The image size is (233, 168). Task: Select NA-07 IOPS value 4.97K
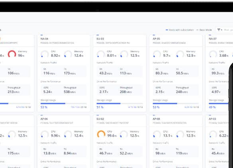point(216,92)
